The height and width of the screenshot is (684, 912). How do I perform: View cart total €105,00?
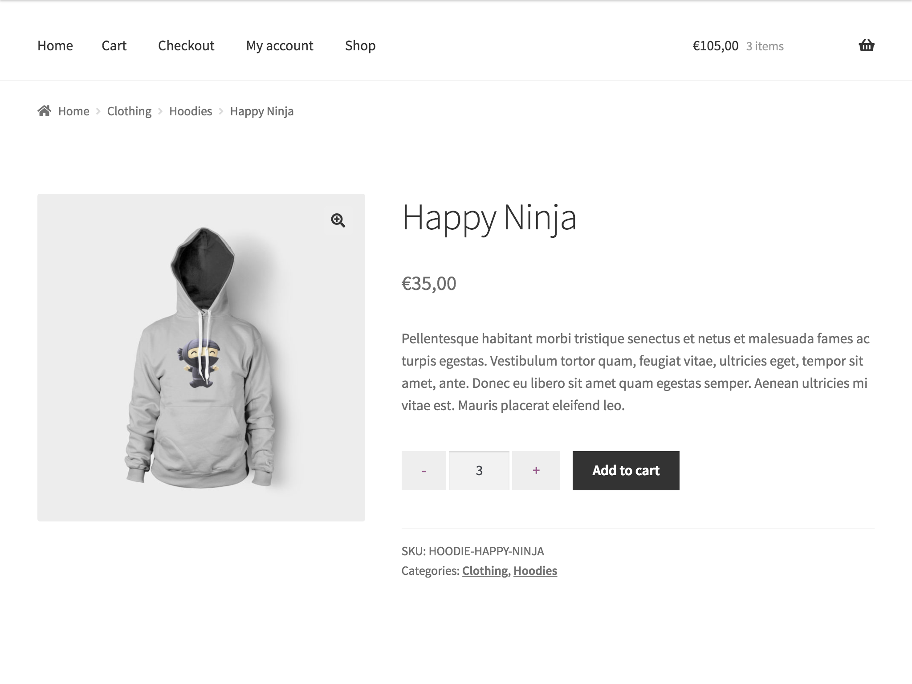coord(715,46)
